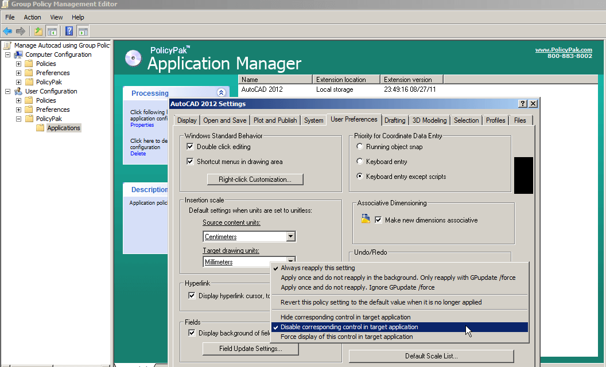This screenshot has height=367, width=606.
Task: Select Keyboard entry radio button
Action: coord(360,161)
